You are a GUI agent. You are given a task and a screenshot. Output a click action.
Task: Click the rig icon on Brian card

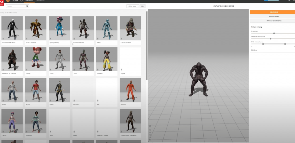tap(3, 100)
